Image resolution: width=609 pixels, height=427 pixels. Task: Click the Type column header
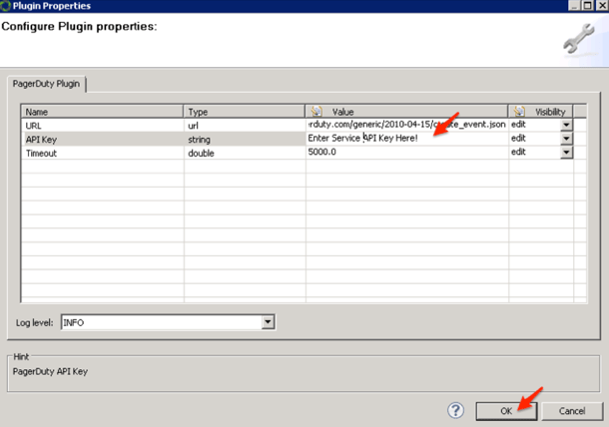245,112
